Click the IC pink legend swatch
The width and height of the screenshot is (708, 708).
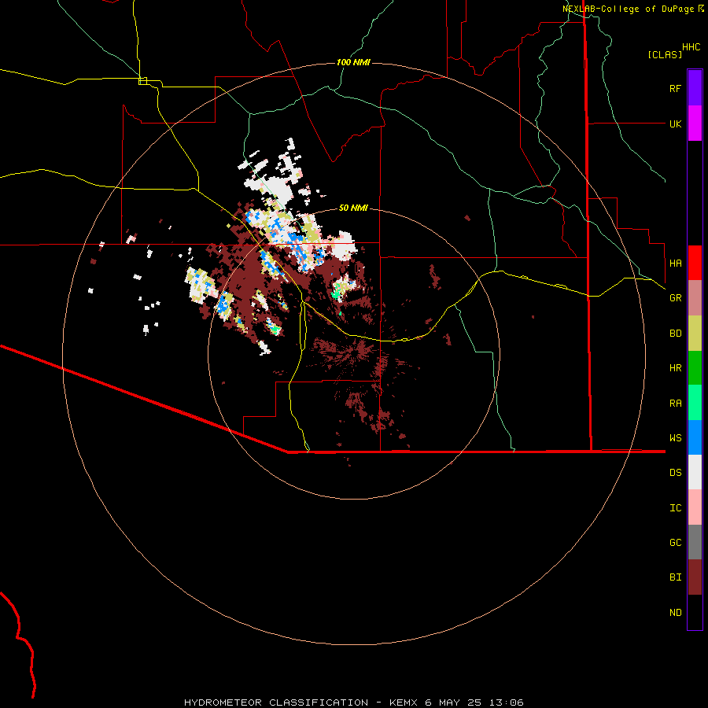tap(695, 507)
